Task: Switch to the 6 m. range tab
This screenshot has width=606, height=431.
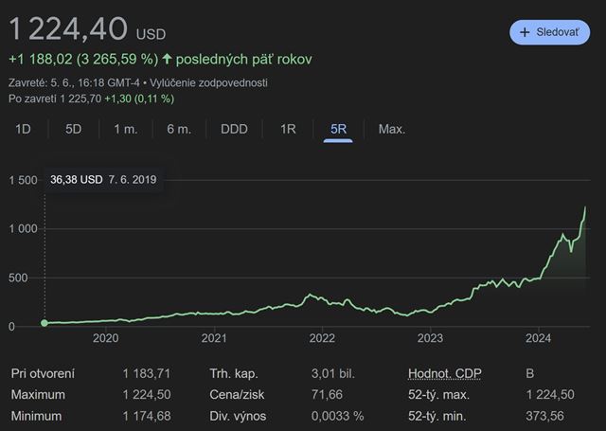Action: tap(179, 129)
